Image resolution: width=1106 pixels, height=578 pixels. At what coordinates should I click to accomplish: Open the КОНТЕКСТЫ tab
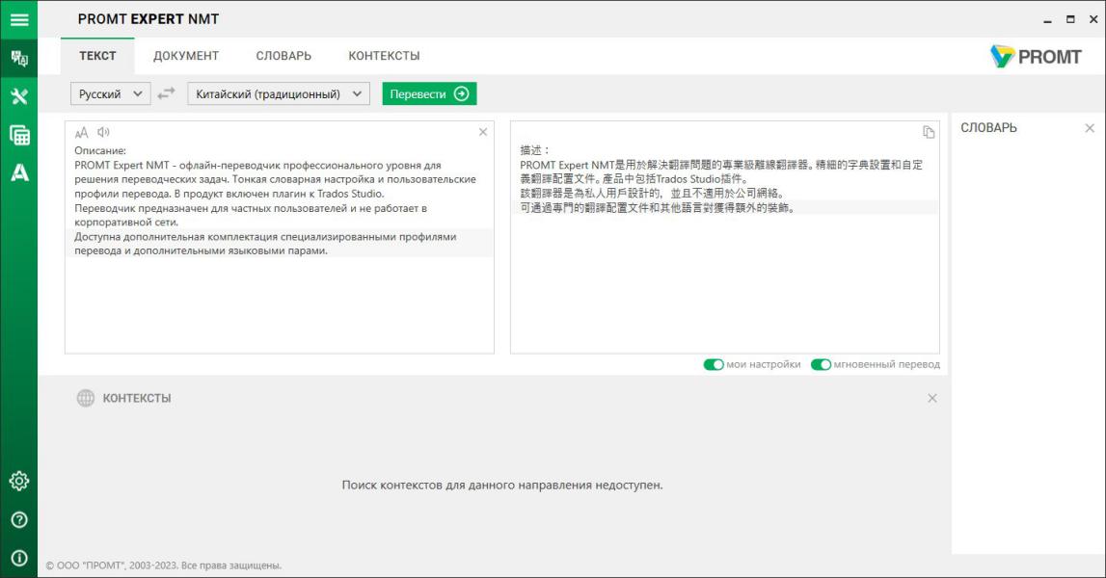(x=384, y=56)
